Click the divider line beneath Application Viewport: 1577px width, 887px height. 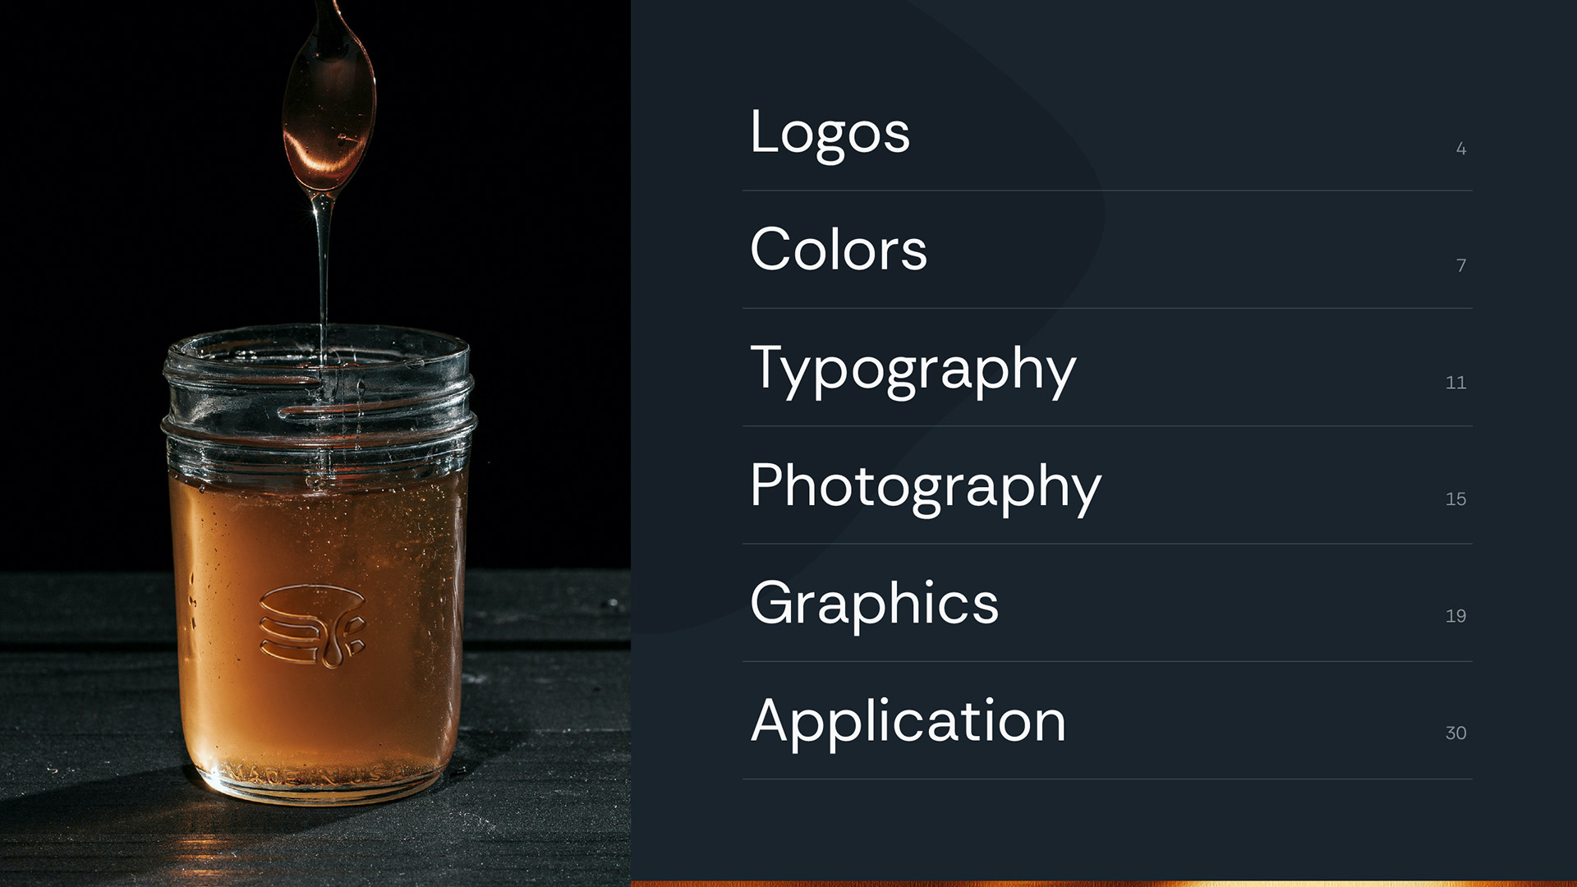pos(1107,779)
